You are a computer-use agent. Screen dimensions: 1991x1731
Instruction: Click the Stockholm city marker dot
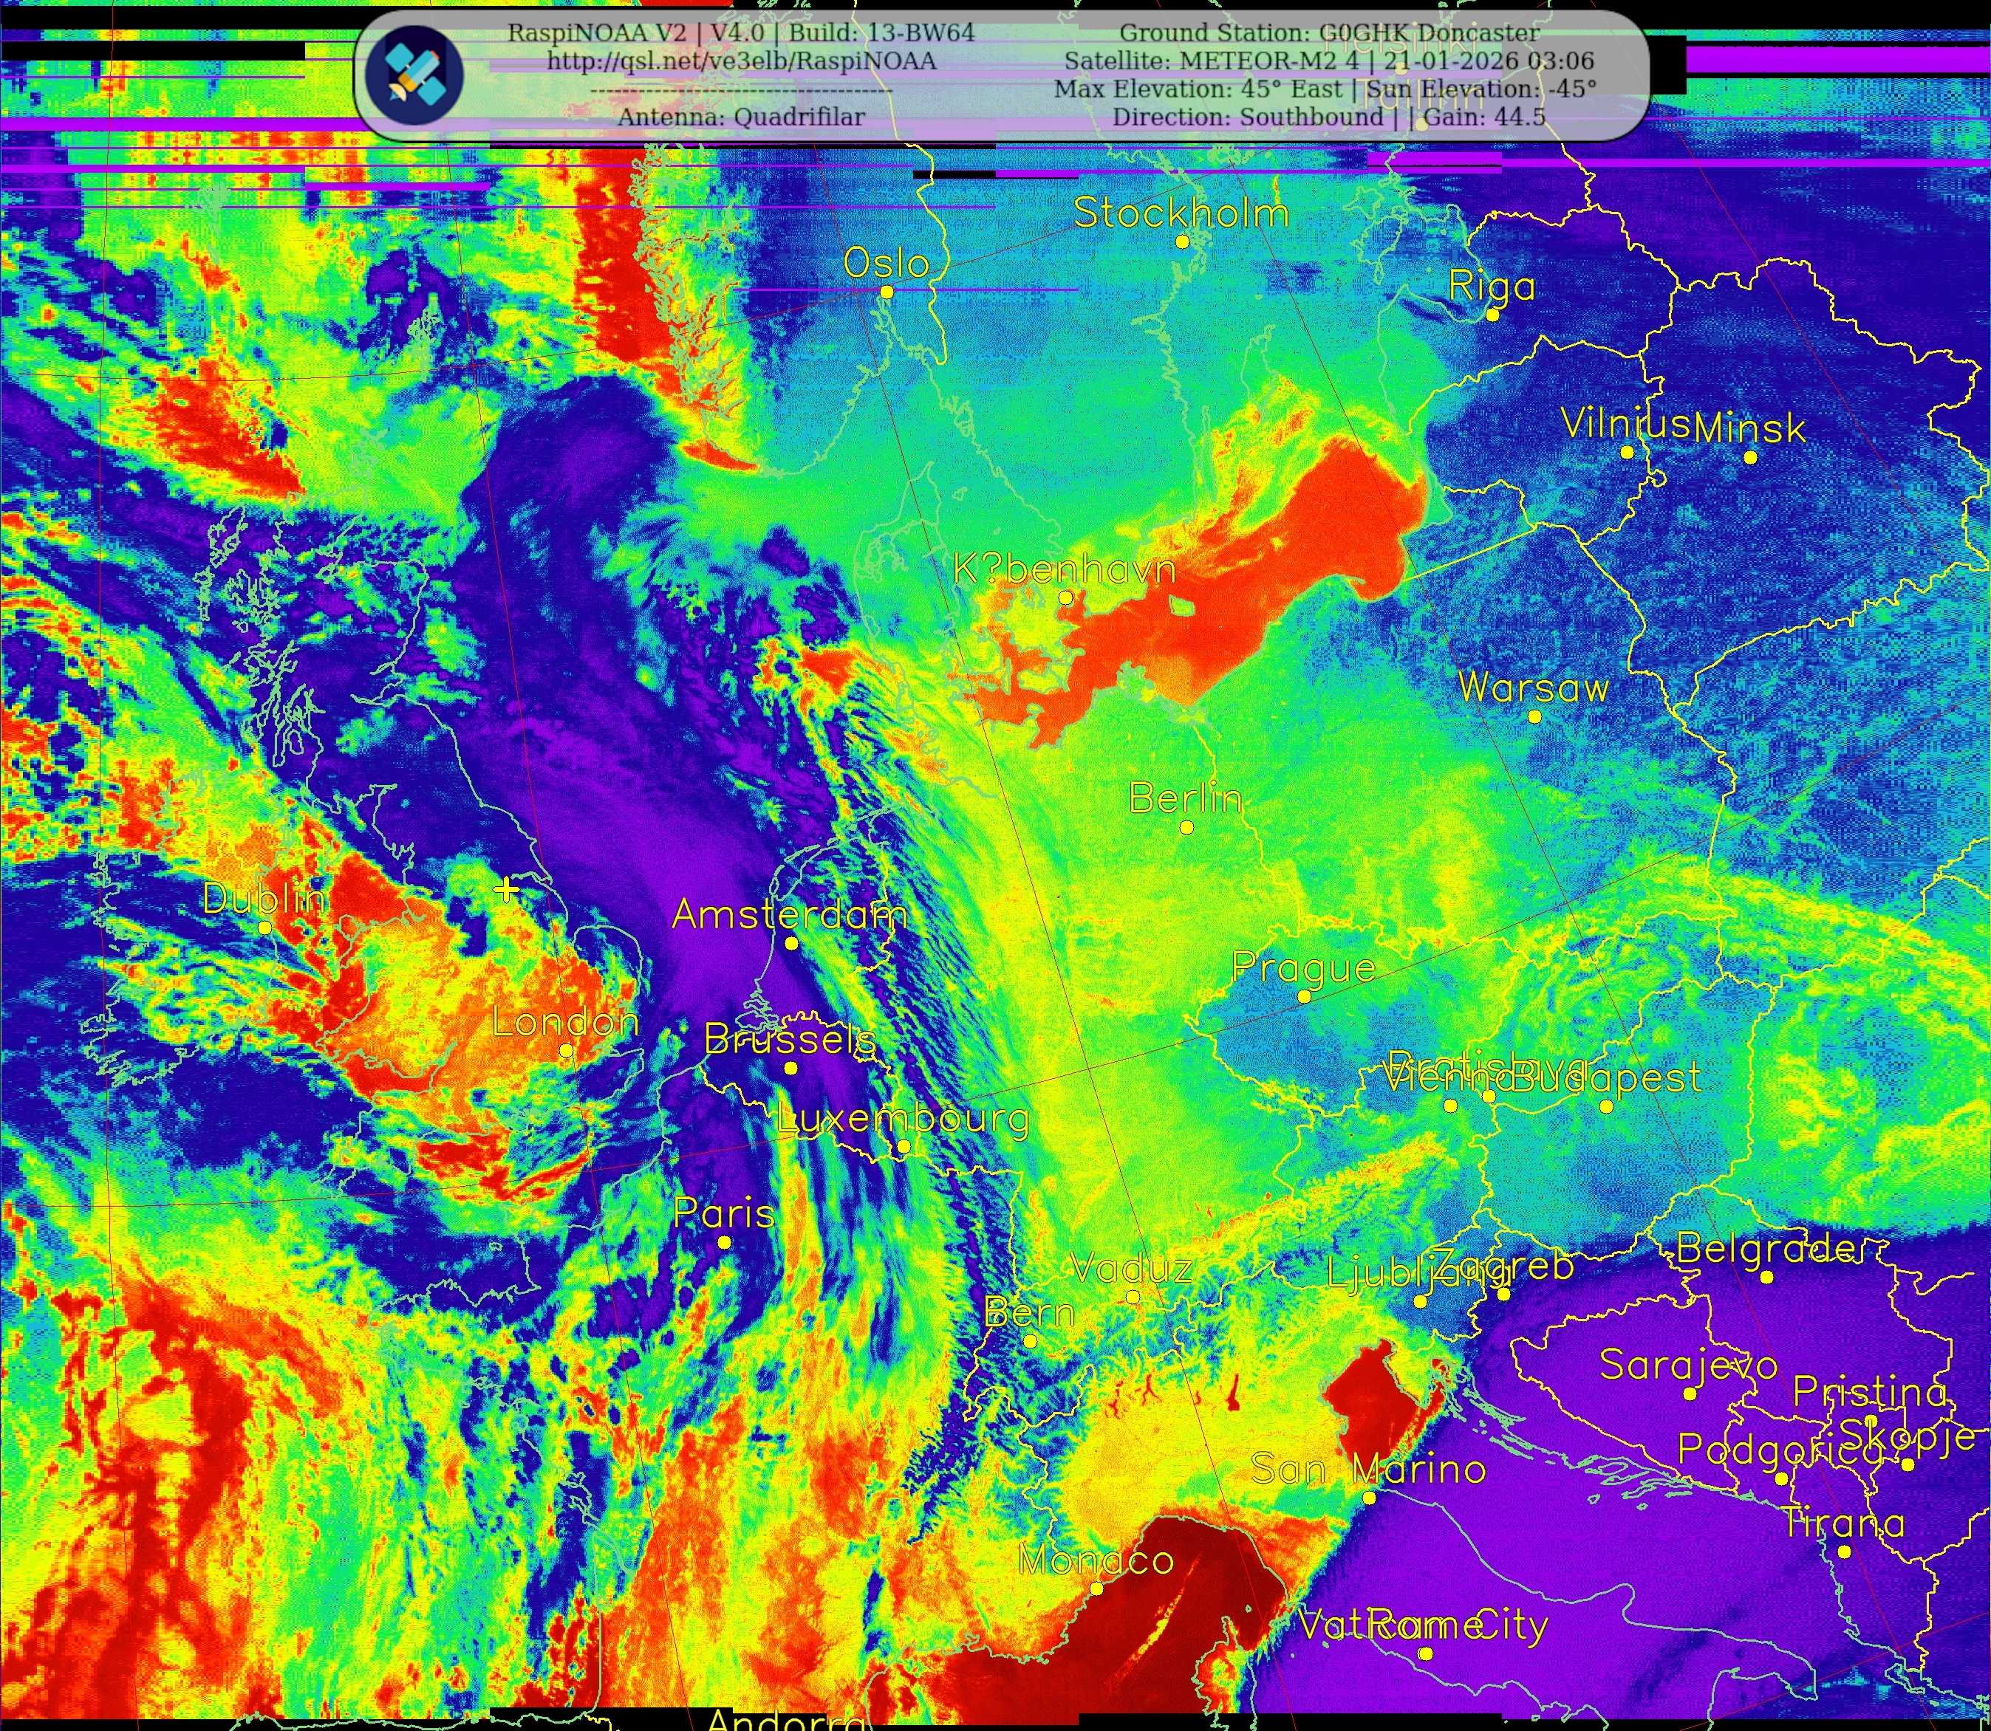[1182, 242]
